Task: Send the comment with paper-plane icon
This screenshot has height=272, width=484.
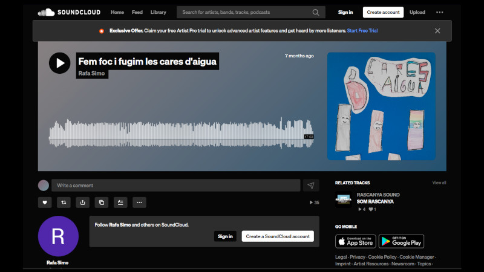Action: tap(311, 186)
